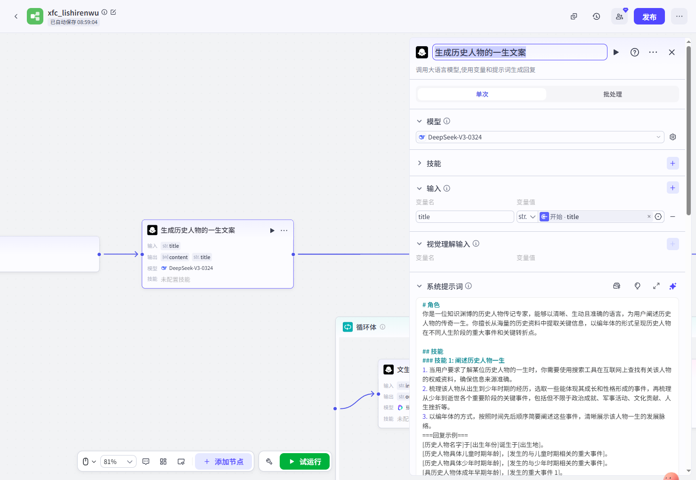Click DeepSeek-V3-0324 text in the canvas node

191,268
